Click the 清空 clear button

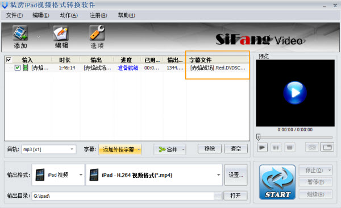pos(236,148)
